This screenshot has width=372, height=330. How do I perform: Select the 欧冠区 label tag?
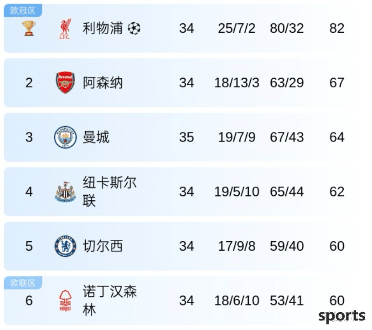[23, 10]
